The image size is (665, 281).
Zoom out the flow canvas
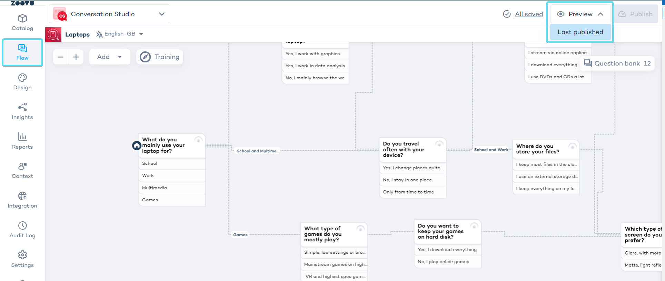coord(60,57)
